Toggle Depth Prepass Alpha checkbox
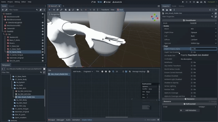 192,49
